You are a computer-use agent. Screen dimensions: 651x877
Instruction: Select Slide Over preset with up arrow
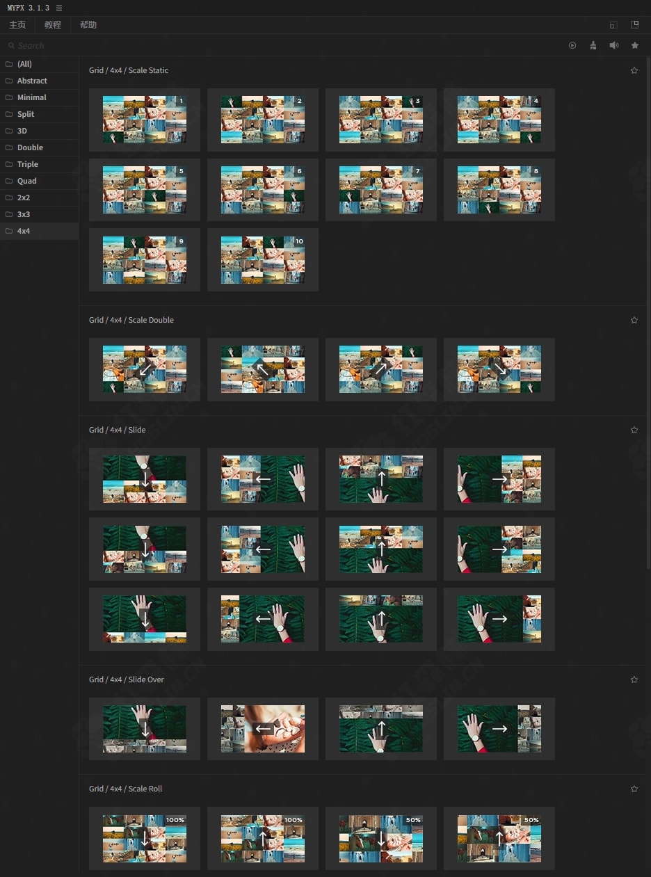[381, 729]
